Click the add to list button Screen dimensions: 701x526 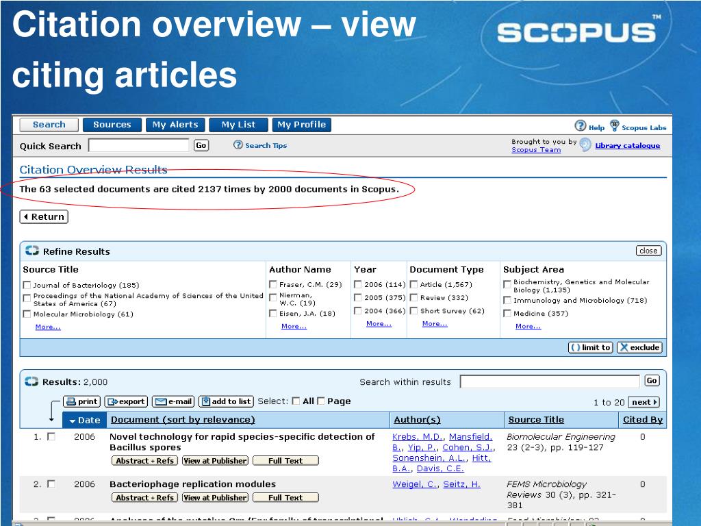226,401
